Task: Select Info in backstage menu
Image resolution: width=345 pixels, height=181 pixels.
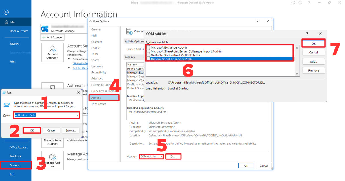Action: (x=16, y=22)
